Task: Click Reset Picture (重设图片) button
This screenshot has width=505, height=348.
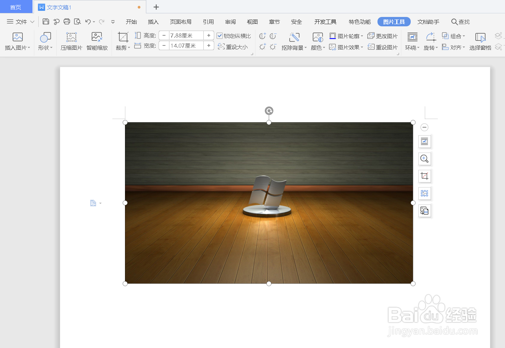Action: [x=383, y=47]
